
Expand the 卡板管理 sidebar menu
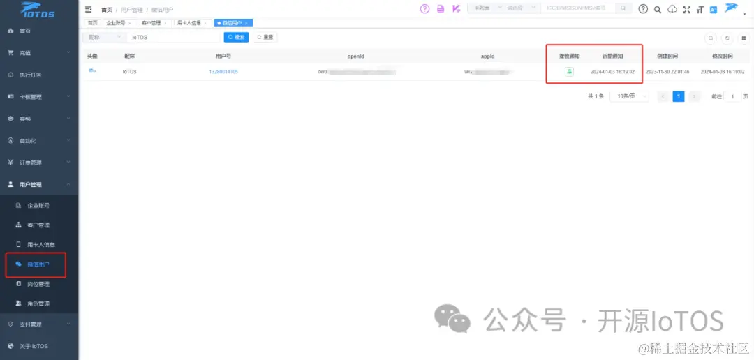[39, 96]
